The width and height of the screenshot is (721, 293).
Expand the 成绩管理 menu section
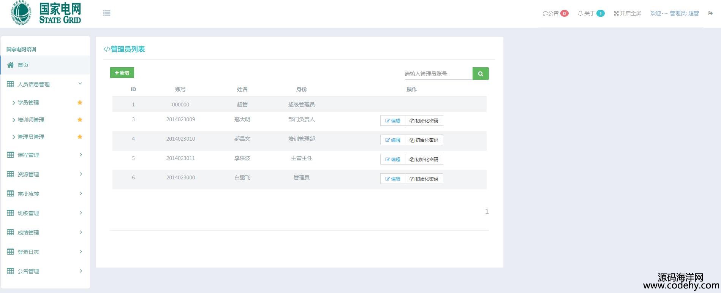pos(81,232)
